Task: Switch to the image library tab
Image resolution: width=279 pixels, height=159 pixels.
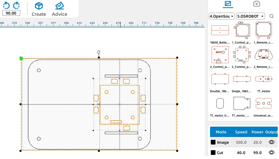Action: [x=228, y=4]
